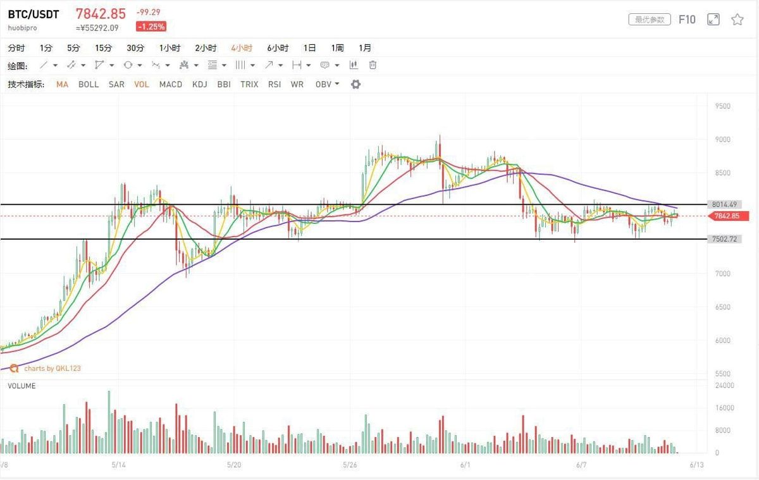Open the indicator settings gear icon
Screen dimensions: 759x480
click(355, 83)
